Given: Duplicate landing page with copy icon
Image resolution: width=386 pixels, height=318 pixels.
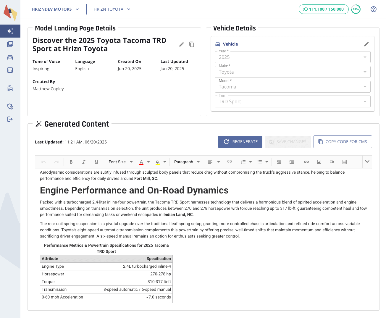Looking at the screenshot, I should coord(192,44).
